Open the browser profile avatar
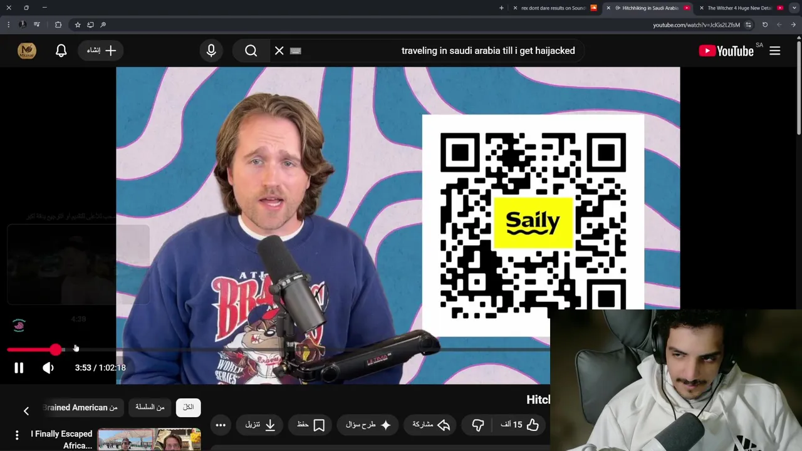Viewport: 802px width, 451px height. tap(23, 25)
